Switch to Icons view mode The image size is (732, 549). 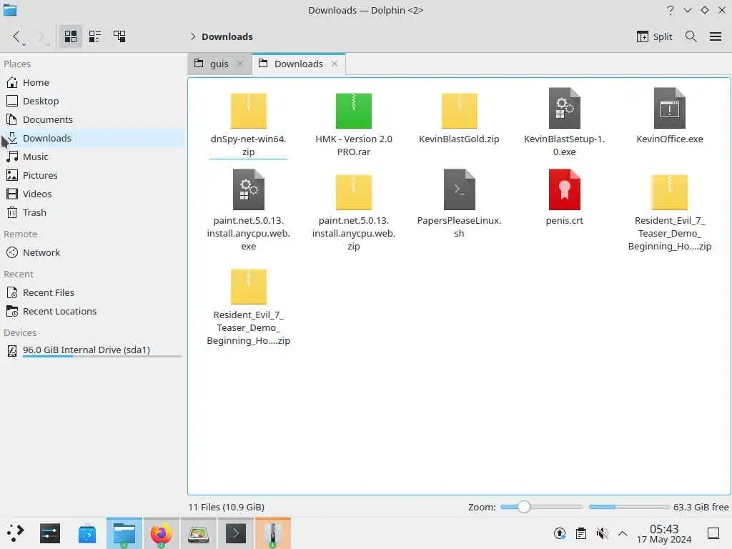tap(71, 36)
